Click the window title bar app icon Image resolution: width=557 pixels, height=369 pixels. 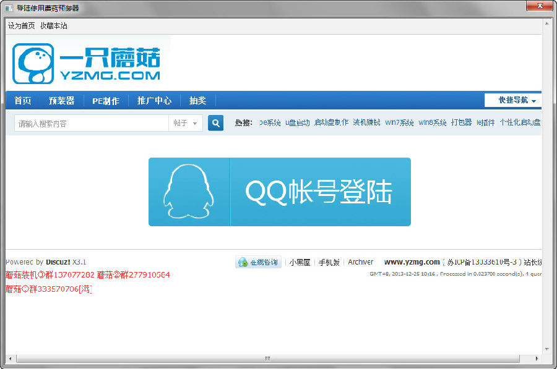point(9,8)
